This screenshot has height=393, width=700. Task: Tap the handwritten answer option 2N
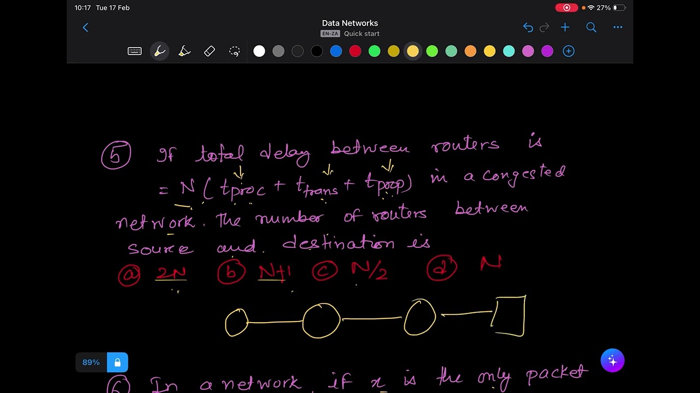[171, 273]
